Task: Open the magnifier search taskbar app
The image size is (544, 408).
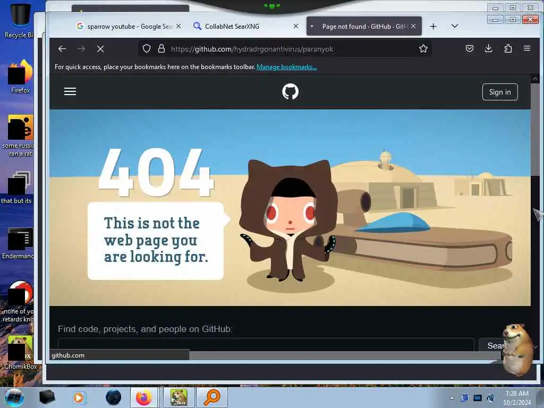Action: tap(212, 397)
